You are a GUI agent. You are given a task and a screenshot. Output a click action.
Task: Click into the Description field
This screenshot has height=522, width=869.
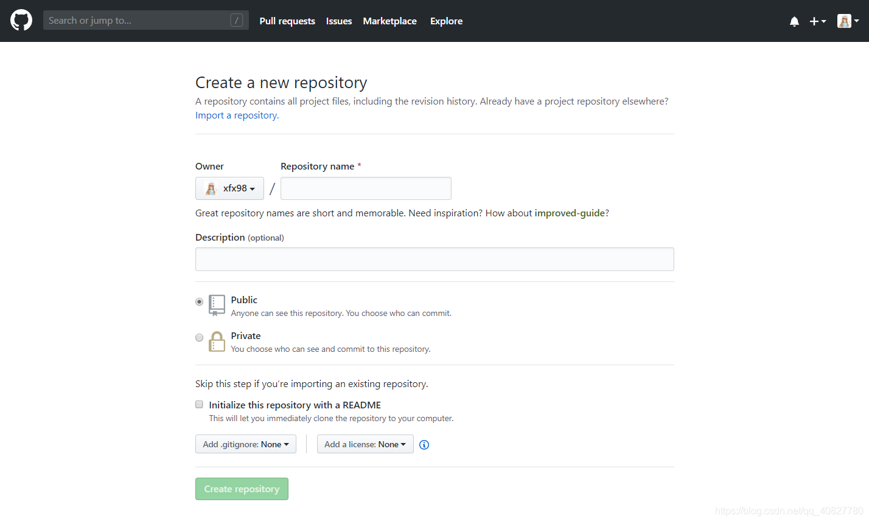pos(434,259)
